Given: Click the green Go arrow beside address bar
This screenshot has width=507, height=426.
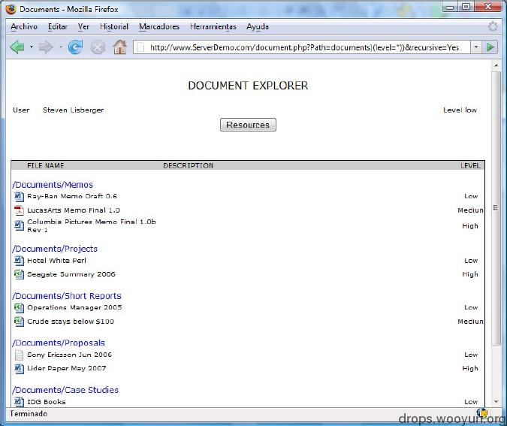Looking at the screenshot, I should click(x=490, y=47).
